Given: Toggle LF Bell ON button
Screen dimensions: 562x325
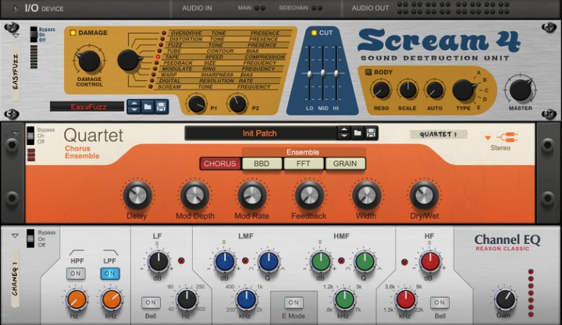Looking at the screenshot, I should 151,303.
